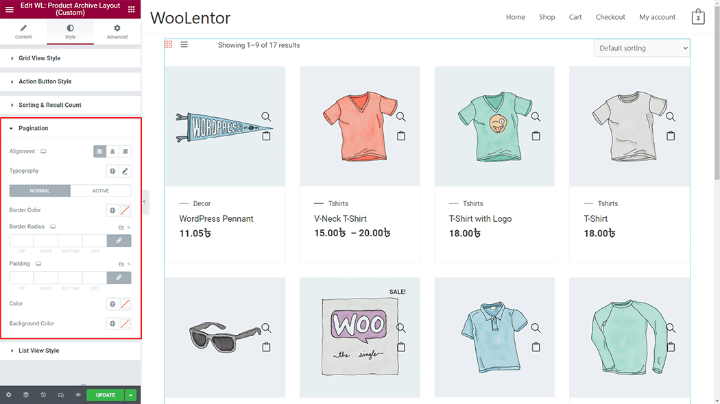Open the Default sorting dropdown
The image size is (720, 404).
[641, 48]
